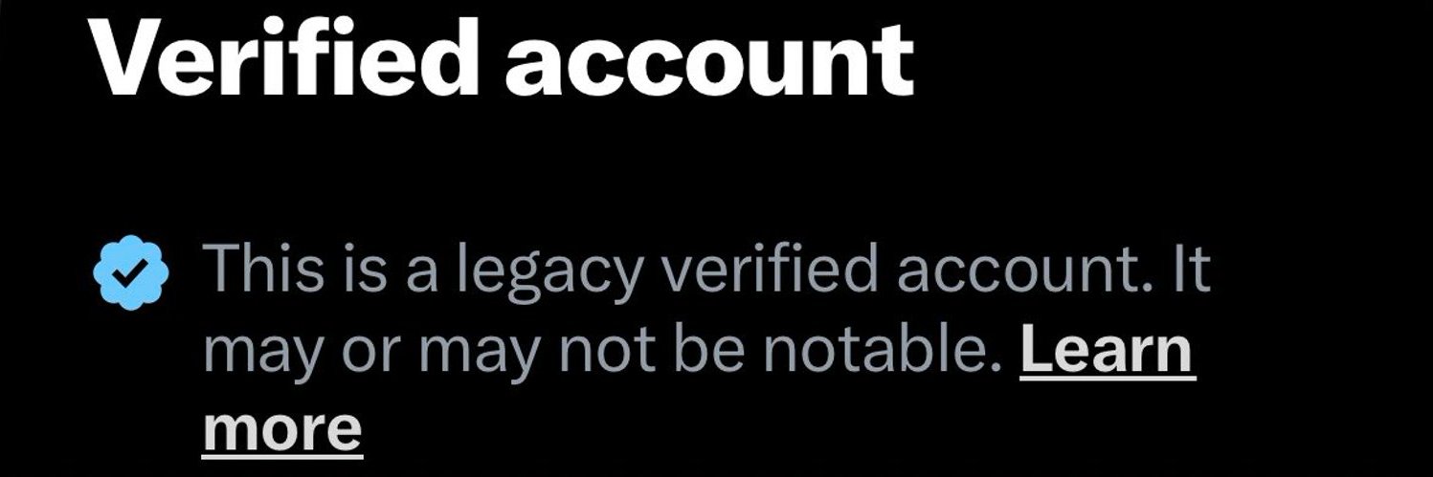
Task: Click the 'Verified account' heading
Action: (502, 59)
